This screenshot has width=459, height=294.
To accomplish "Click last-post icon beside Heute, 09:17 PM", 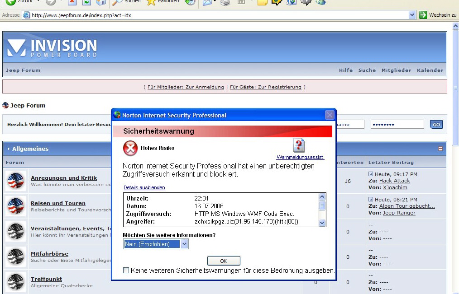I will tap(371, 174).
